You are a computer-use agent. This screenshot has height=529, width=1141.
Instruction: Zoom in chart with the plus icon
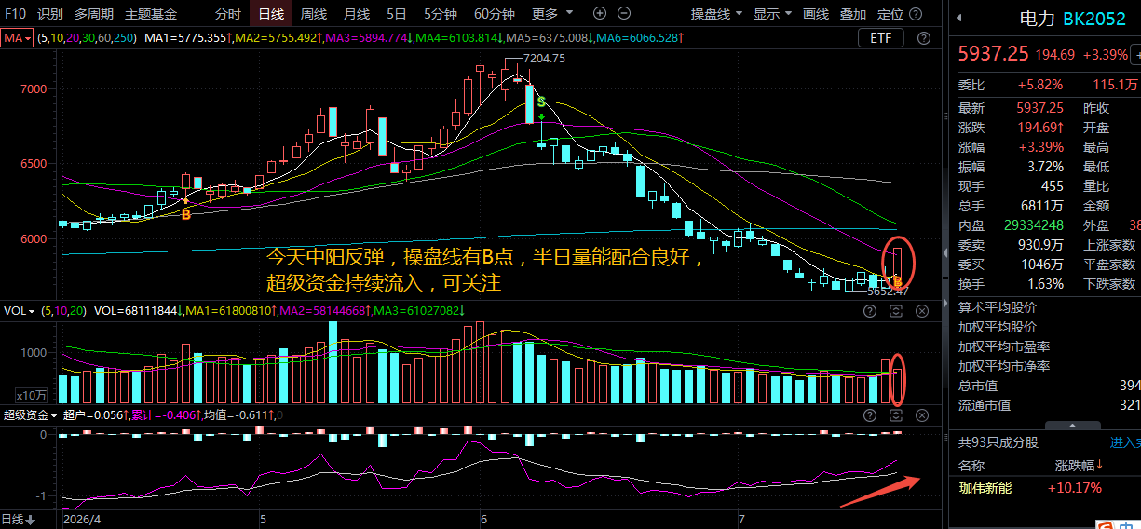tap(599, 14)
